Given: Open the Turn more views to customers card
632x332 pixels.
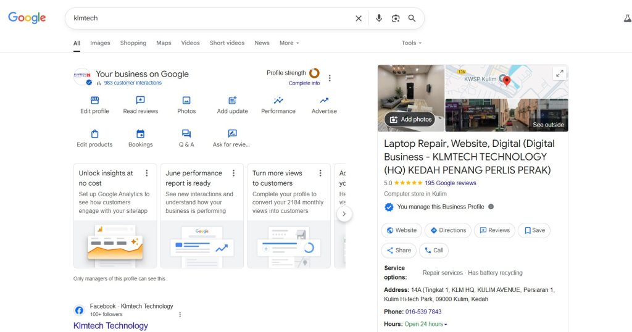Looking at the screenshot, I should pyautogui.click(x=289, y=216).
